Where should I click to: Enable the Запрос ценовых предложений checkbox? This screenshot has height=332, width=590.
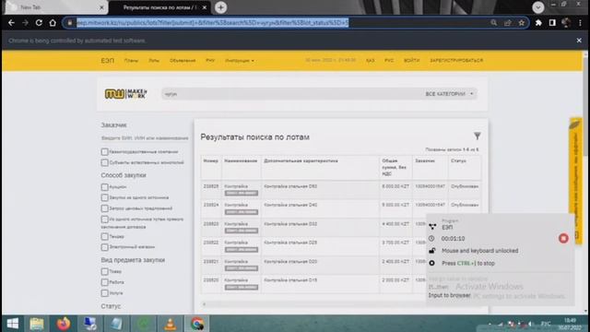coord(104,208)
